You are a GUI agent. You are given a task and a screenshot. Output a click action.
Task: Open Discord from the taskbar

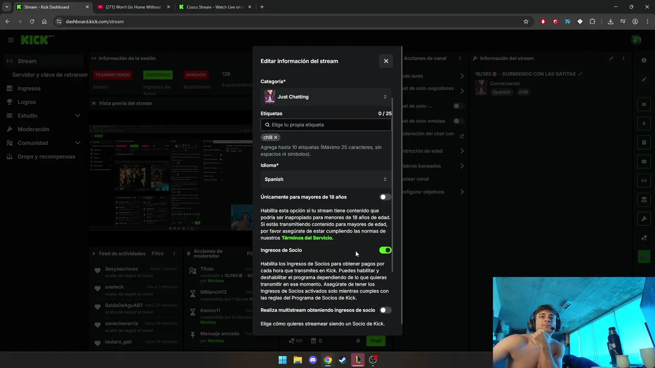(x=313, y=360)
